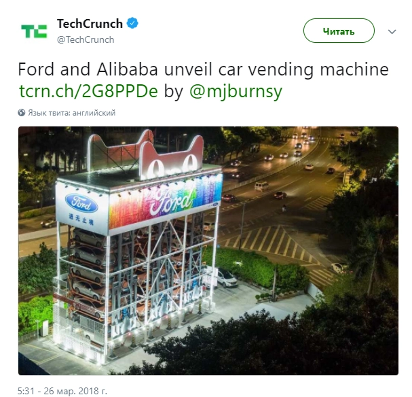412x397 pixels.
Task: Expand the tweet options chevron menu
Action: tap(392, 32)
